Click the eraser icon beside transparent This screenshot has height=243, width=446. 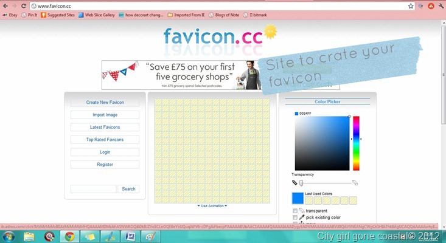pos(302,211)
